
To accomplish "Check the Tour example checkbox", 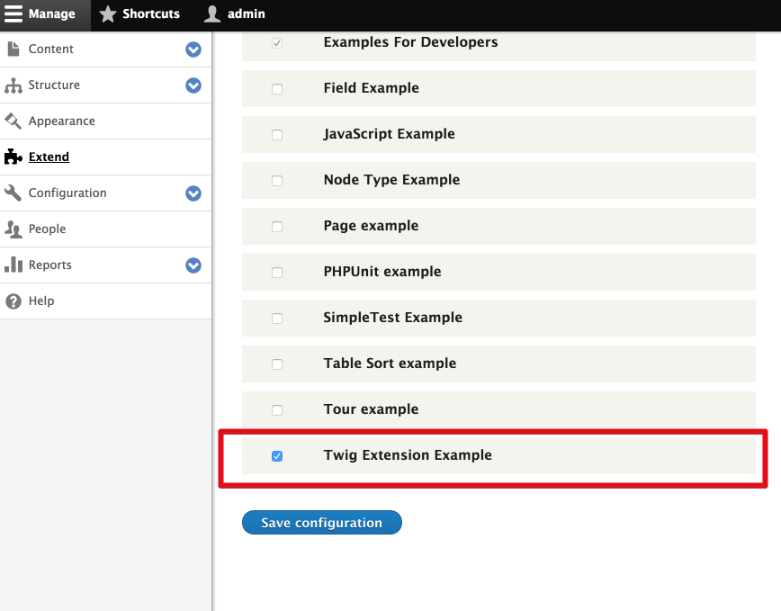I will (277, 410).
